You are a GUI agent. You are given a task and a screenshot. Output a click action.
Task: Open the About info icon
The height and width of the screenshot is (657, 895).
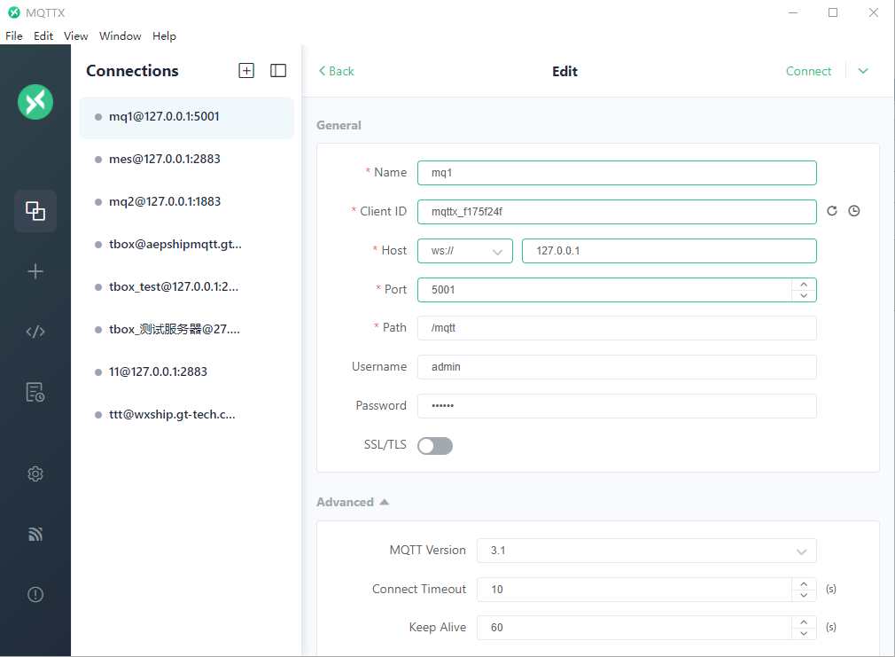pyautogui.click(x=35, y=595)
